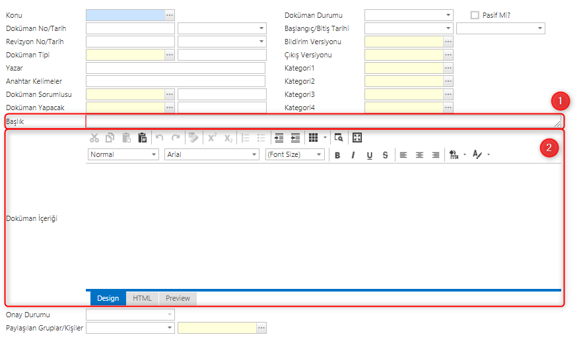583x341 pixels.
Task: Open the Find and Replace tool
Action: (x=339, y=138)
